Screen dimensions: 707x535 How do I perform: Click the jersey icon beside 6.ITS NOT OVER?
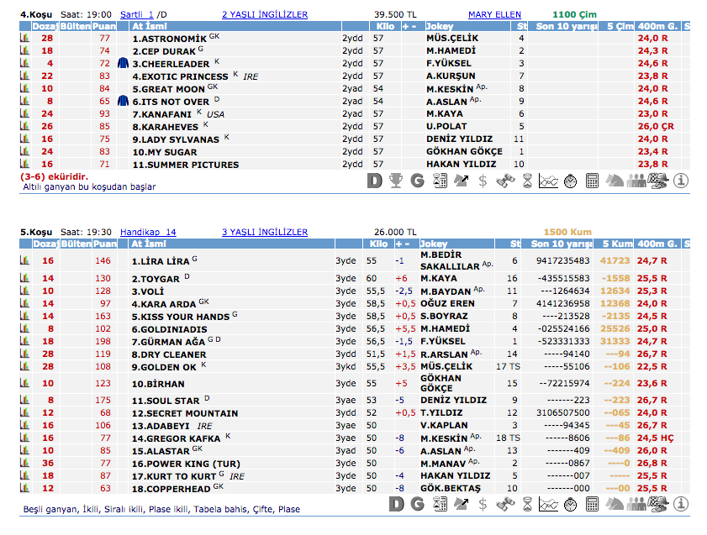(x=123, y=102)
